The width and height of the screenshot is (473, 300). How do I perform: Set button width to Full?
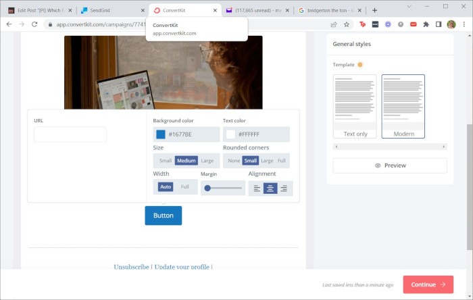184,187
